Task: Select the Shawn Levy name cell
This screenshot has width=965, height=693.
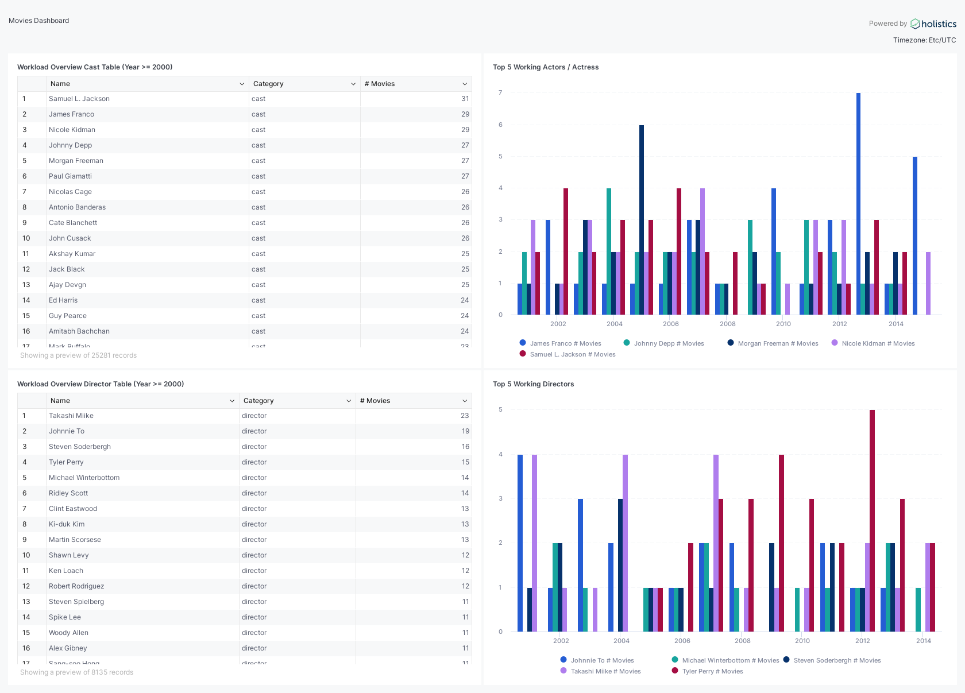Action: (x=142, y=555)
